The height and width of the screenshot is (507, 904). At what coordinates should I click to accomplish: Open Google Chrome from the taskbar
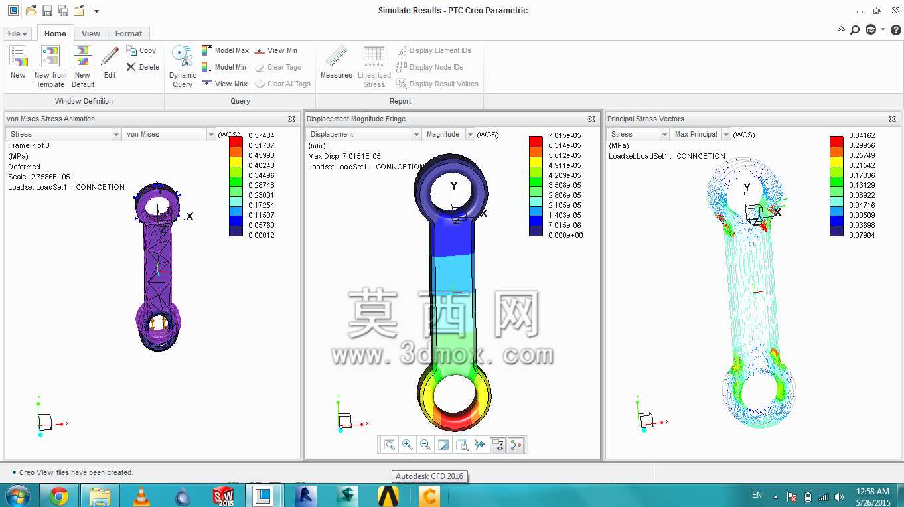tap(59, 495)
